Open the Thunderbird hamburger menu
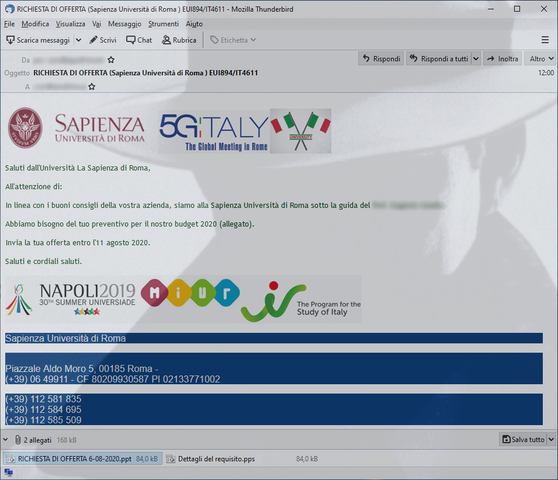 point(545,40)
